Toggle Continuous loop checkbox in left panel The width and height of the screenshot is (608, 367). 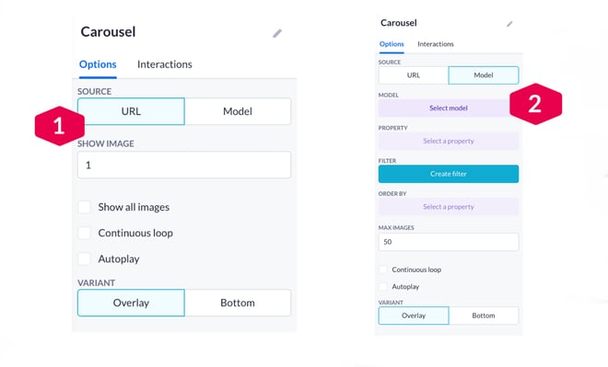point(85,233)
